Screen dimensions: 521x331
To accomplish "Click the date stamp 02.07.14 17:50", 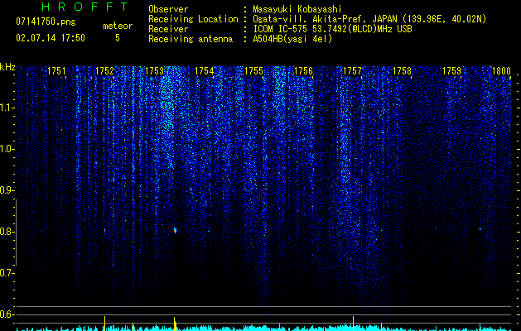I will 51,38.
